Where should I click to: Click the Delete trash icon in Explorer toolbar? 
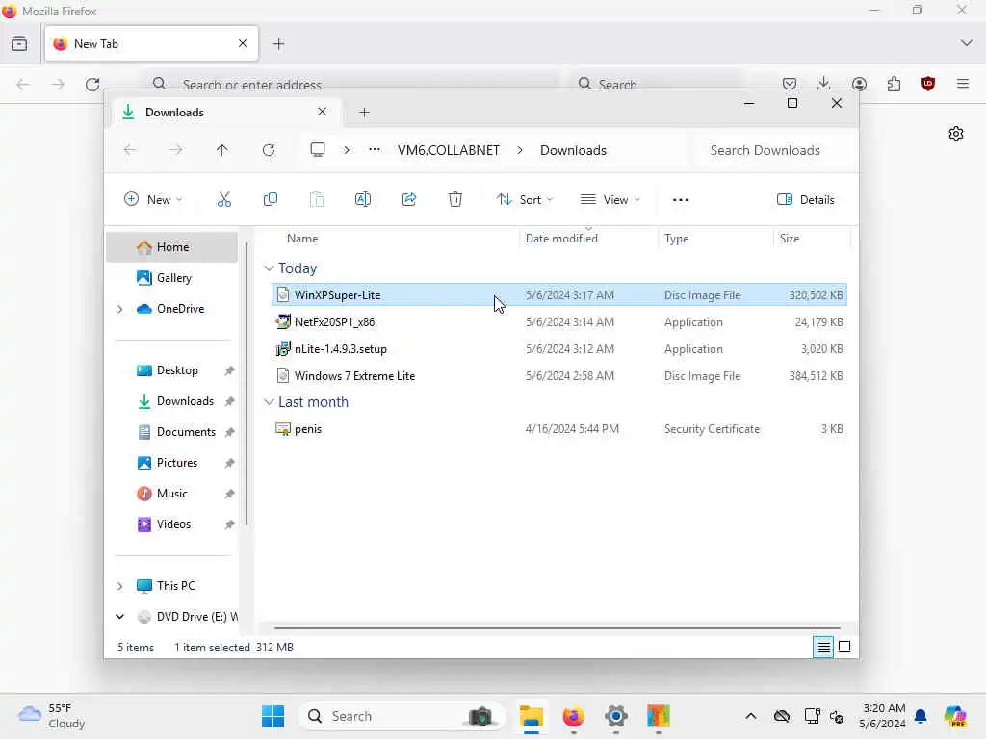click(455, 200)
